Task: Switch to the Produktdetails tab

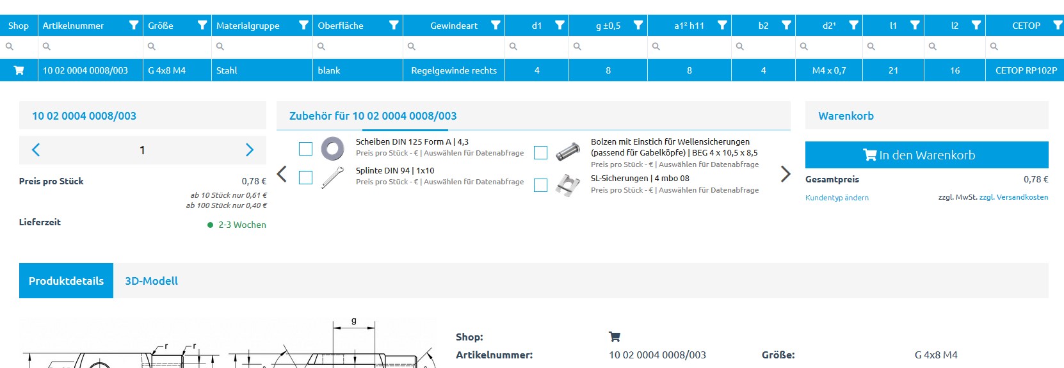Action: coord(66,280)
